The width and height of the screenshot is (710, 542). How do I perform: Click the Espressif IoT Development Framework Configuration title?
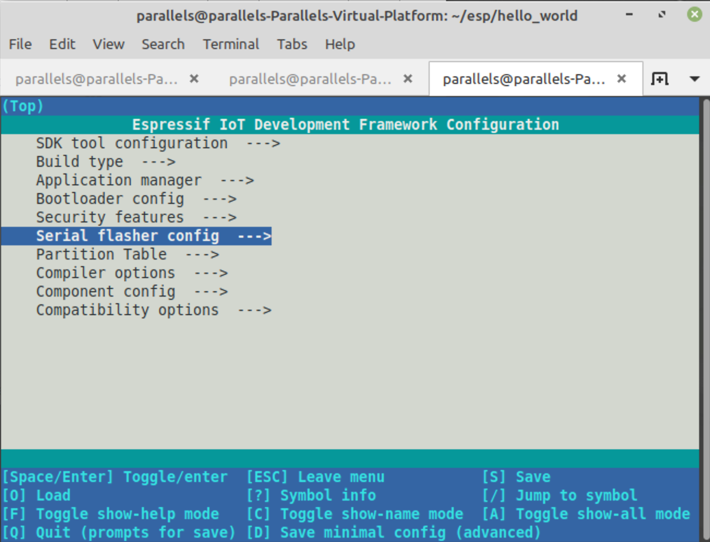tap(346, 125)
